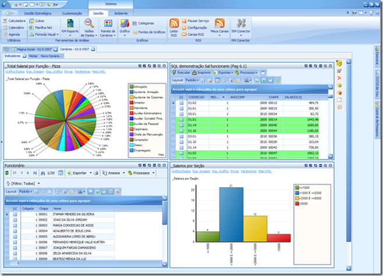The image size is (383, 276).
Task: Open Exportar dropdown in SQL panel
Action: [x=223, y=73]
